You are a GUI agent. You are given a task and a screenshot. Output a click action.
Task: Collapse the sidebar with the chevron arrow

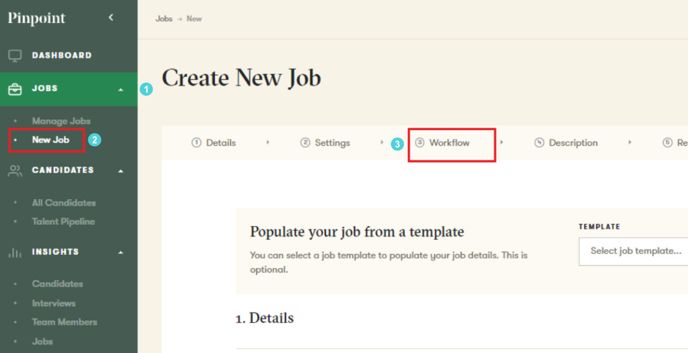[x=111, y=18]
